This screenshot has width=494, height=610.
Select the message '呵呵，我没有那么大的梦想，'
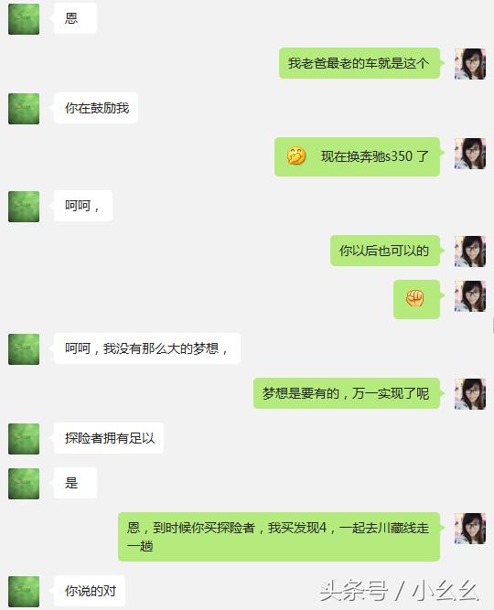(x=147, y=348)
